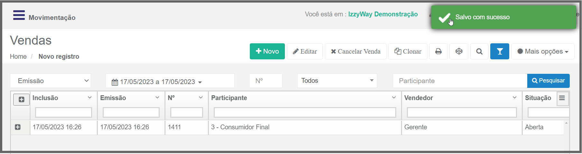This screenshot has width=582, height=154.
Task: Expand the row for sale 1411
Action: pyautogui.click(x=18, y=127)
